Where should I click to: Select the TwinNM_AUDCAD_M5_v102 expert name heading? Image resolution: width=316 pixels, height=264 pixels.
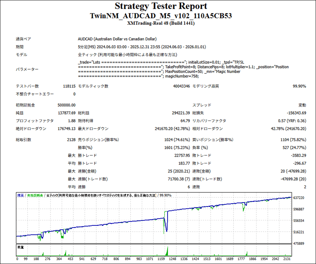click(x=161, y=16)
